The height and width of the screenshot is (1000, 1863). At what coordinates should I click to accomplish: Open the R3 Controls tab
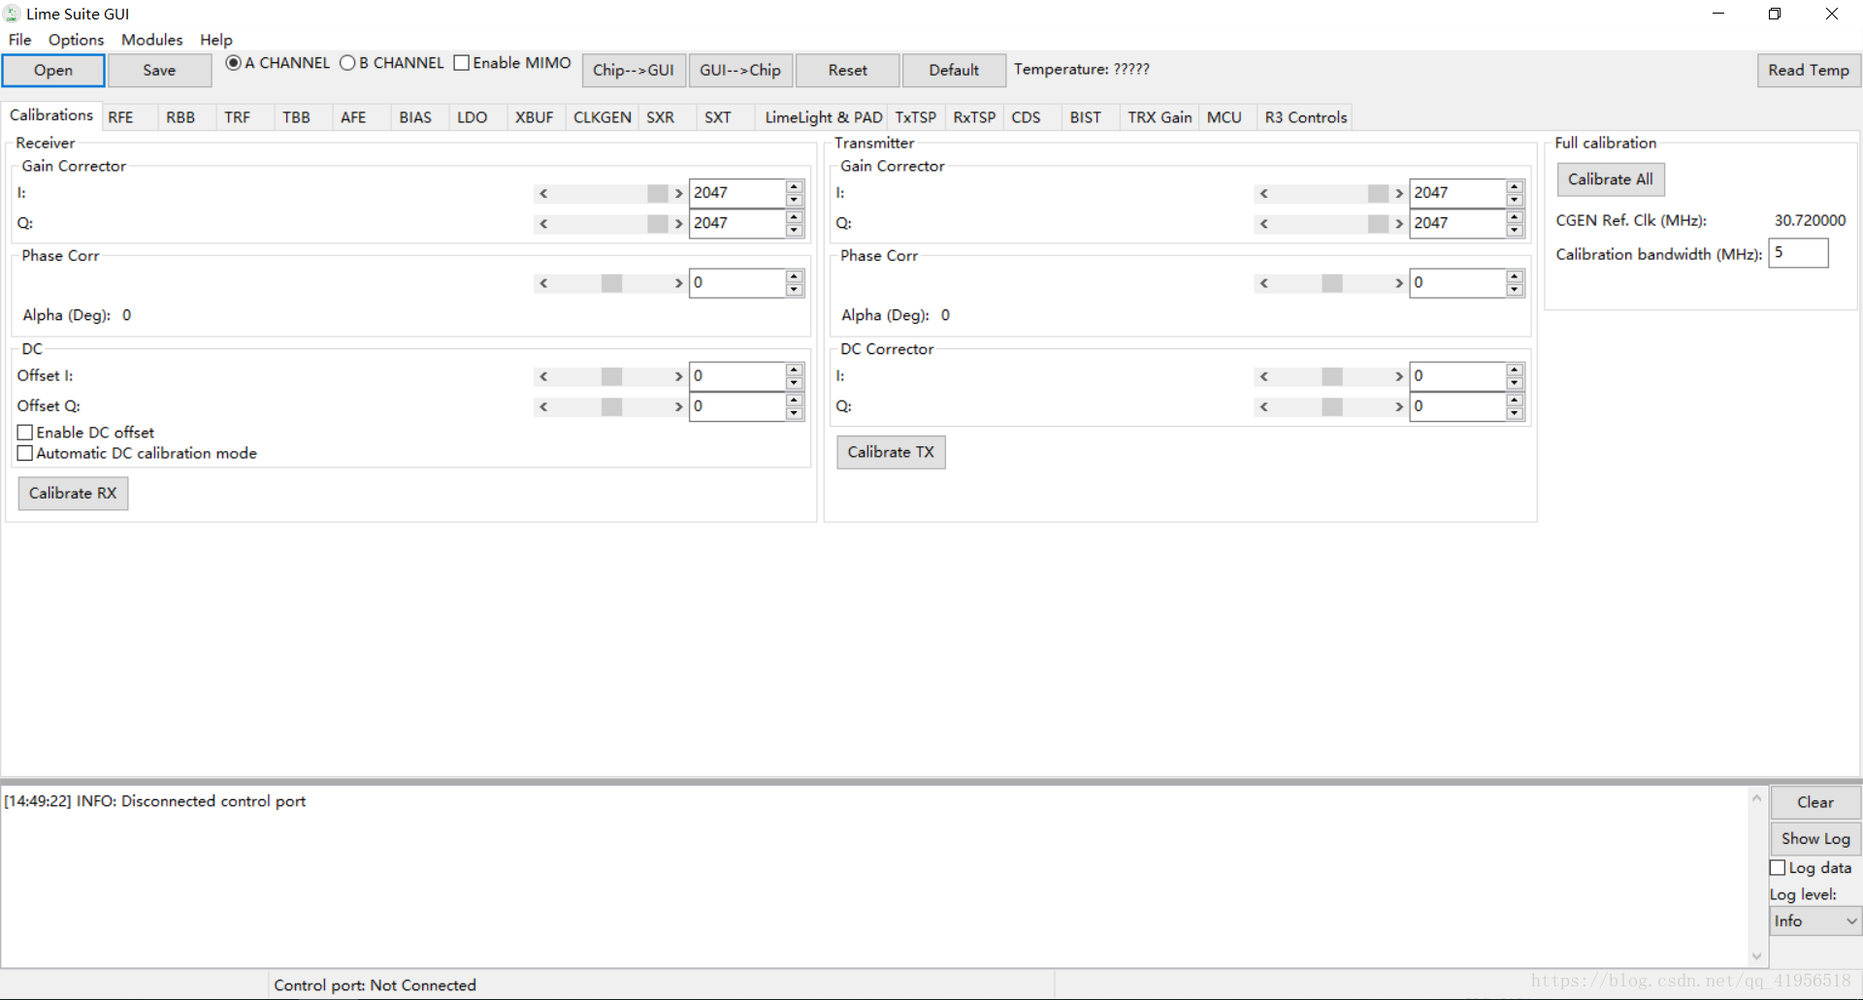(x=1306, y=117)
